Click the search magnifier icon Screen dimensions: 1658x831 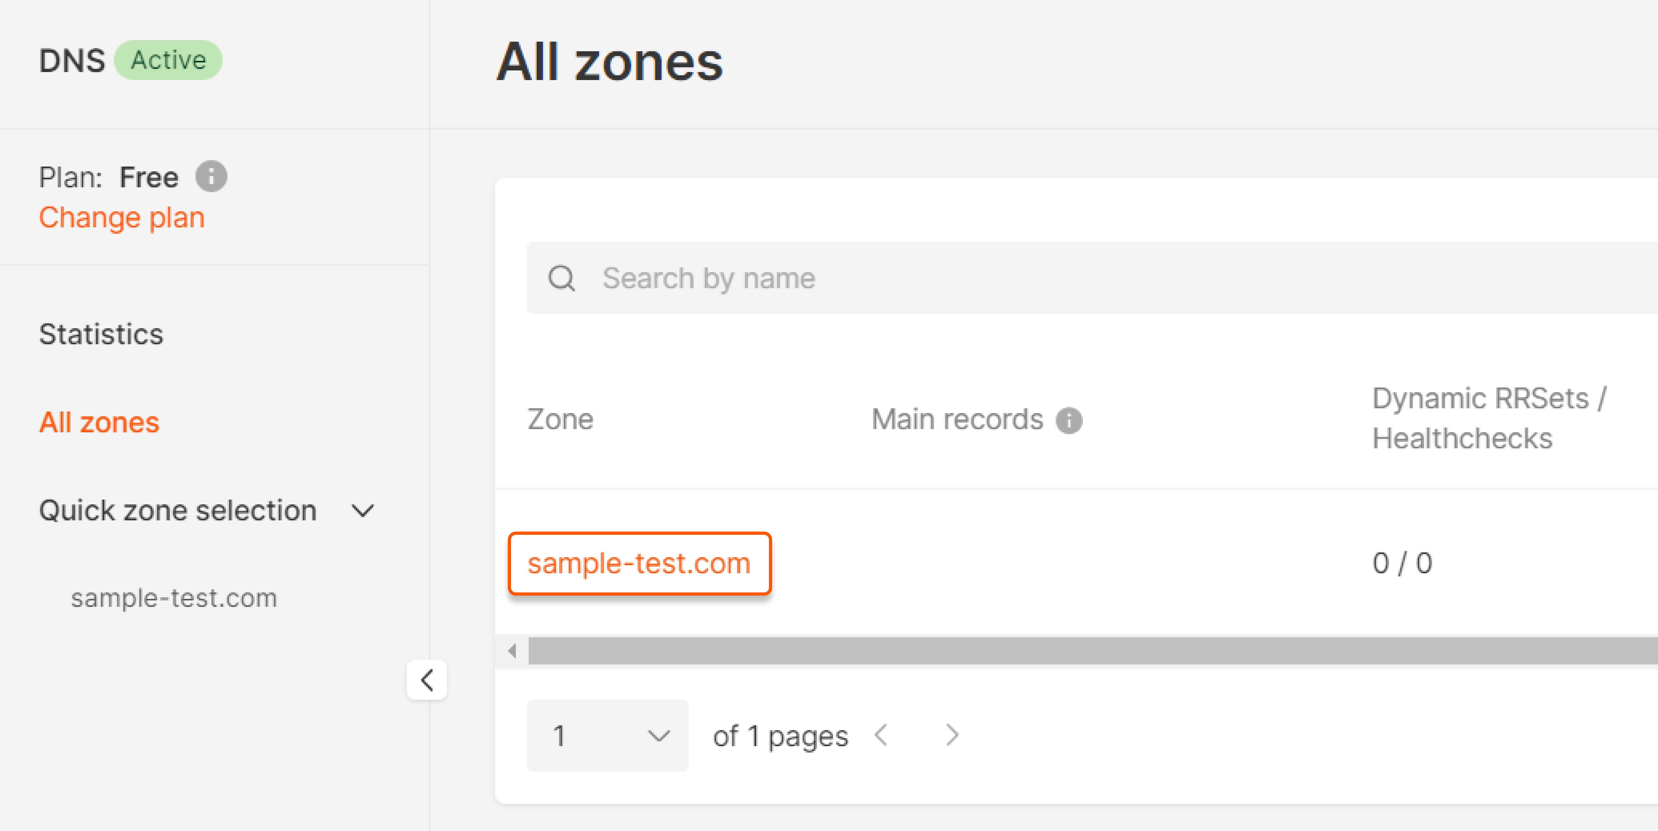(x=561, y=278)
